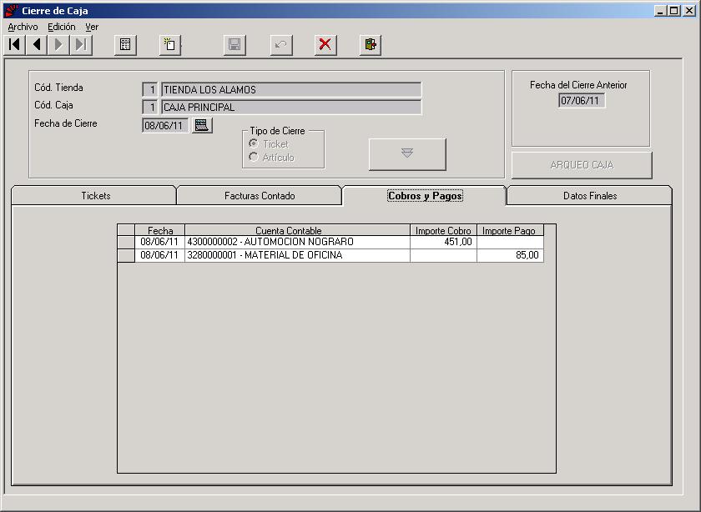Close the Cierre de Caja window

(689, 10)
